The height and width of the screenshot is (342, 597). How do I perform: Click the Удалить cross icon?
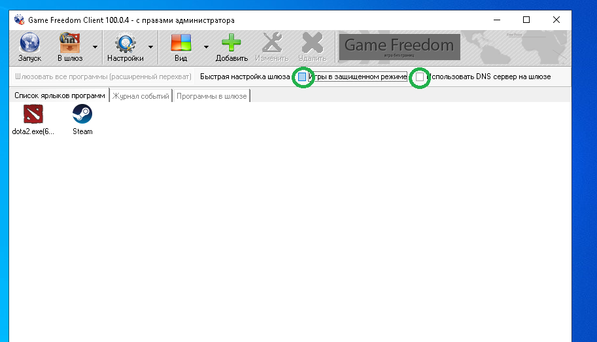tap(312, 43)
